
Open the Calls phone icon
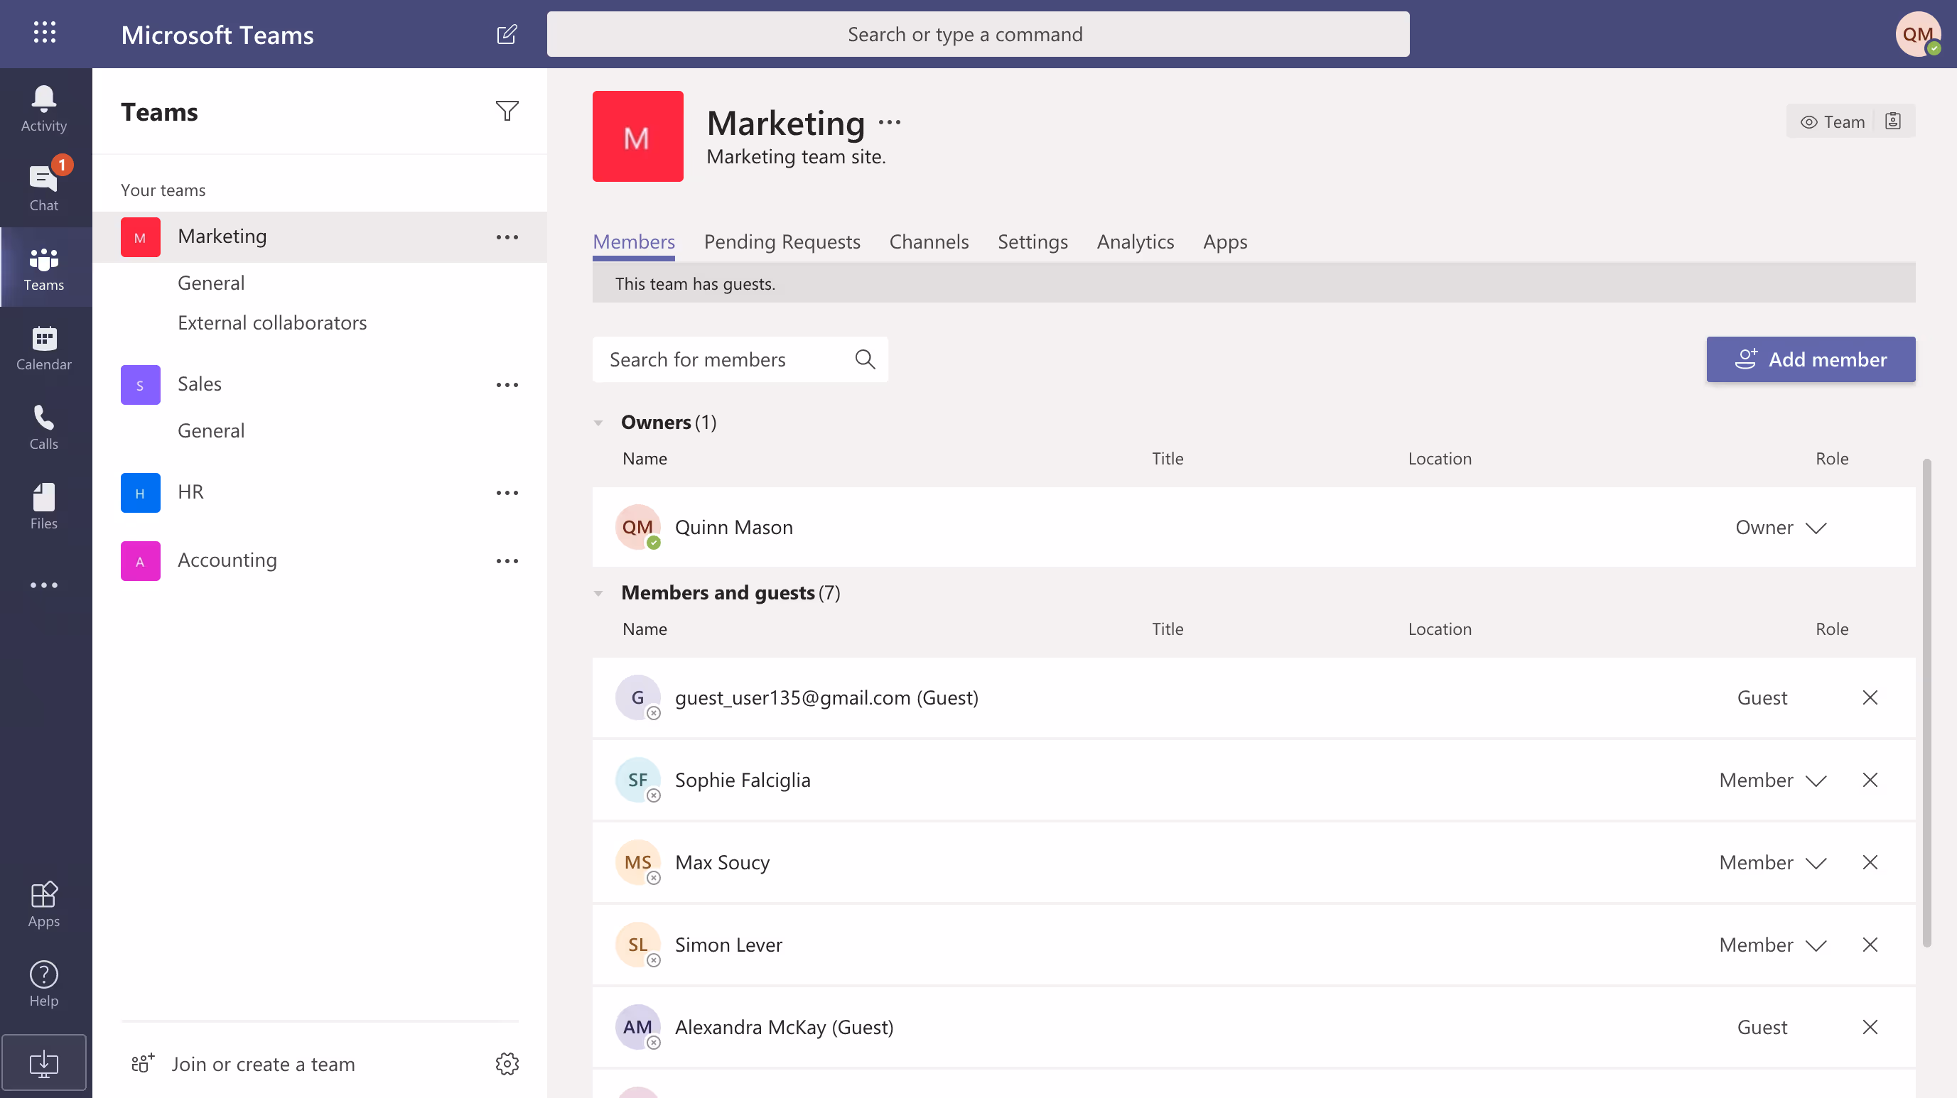click(43, 427)
